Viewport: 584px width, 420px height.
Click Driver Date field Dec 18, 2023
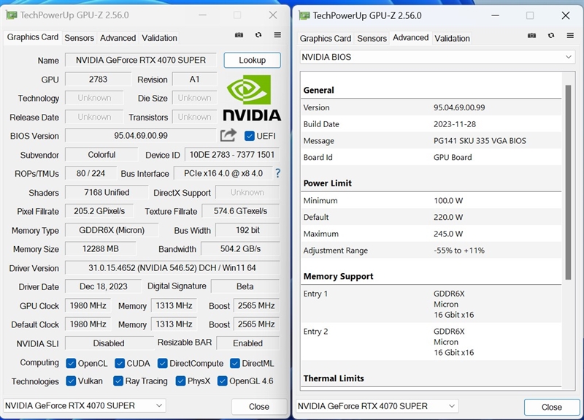coord(103,286)
